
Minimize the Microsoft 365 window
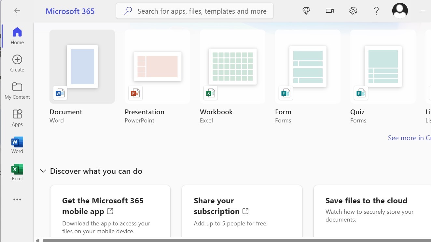tap(423, 11)
